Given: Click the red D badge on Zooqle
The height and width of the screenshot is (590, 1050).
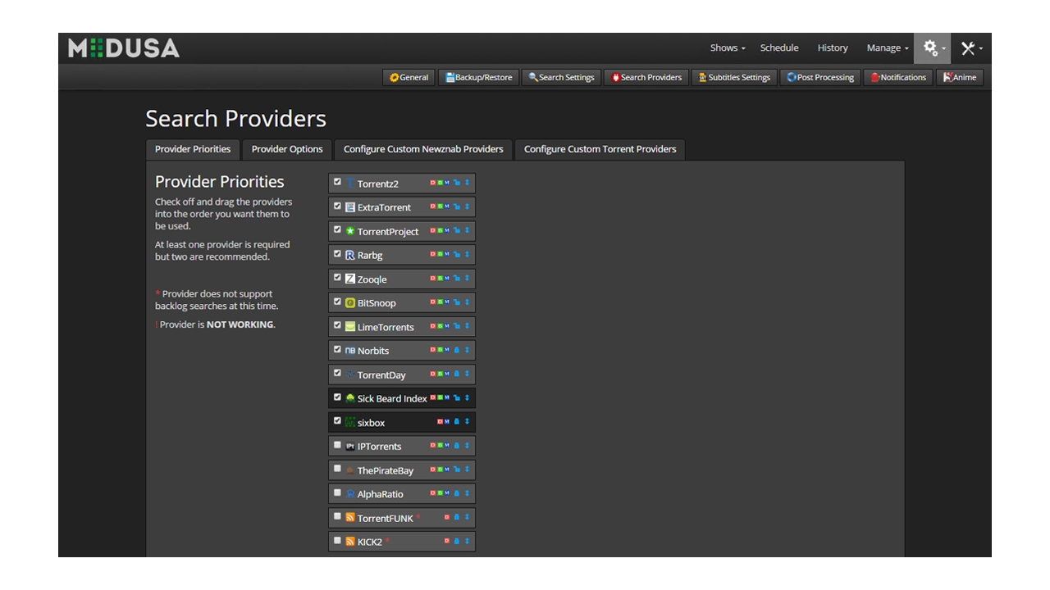Looking at the screenshot, I should click(x=432, y=279).
